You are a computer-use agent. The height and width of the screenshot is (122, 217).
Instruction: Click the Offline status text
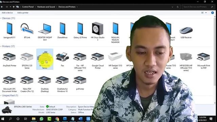coord(81,113)
